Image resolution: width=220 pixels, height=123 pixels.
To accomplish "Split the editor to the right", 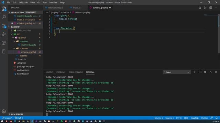I will point(211,8).
